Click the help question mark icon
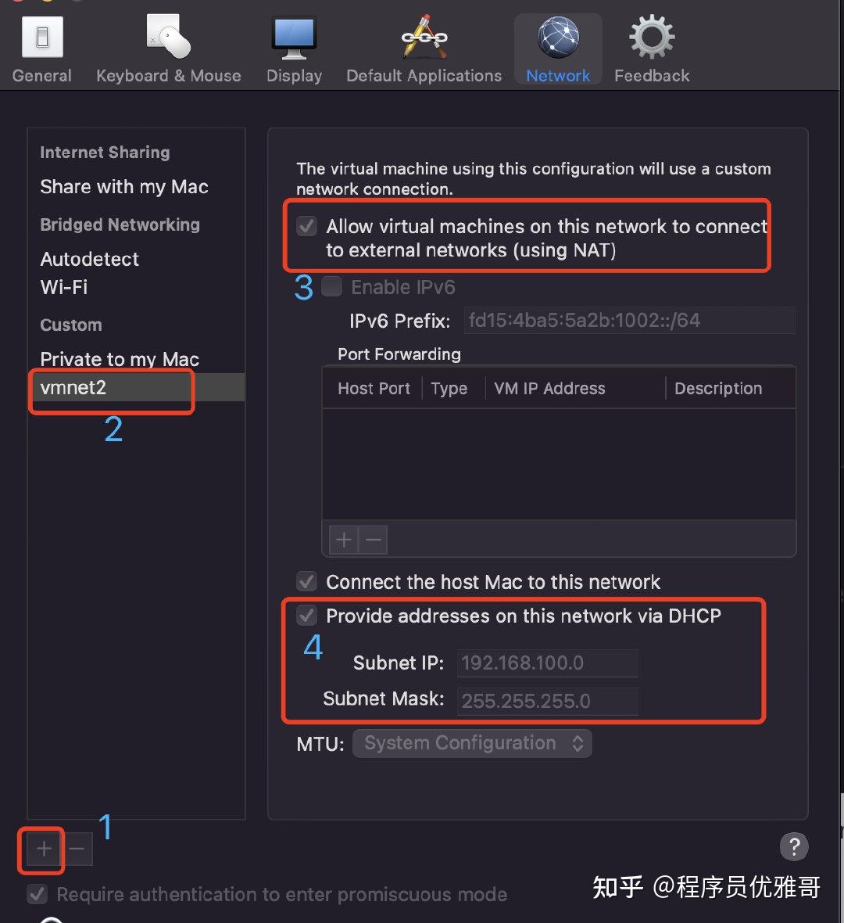The image size is (844, 923). pyautogui.click(x=794, y=846)
